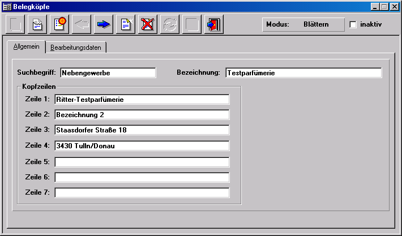Screen dimensions: 402x236
Task: Toggle the inaktiv checkbox
Action: 353,24
